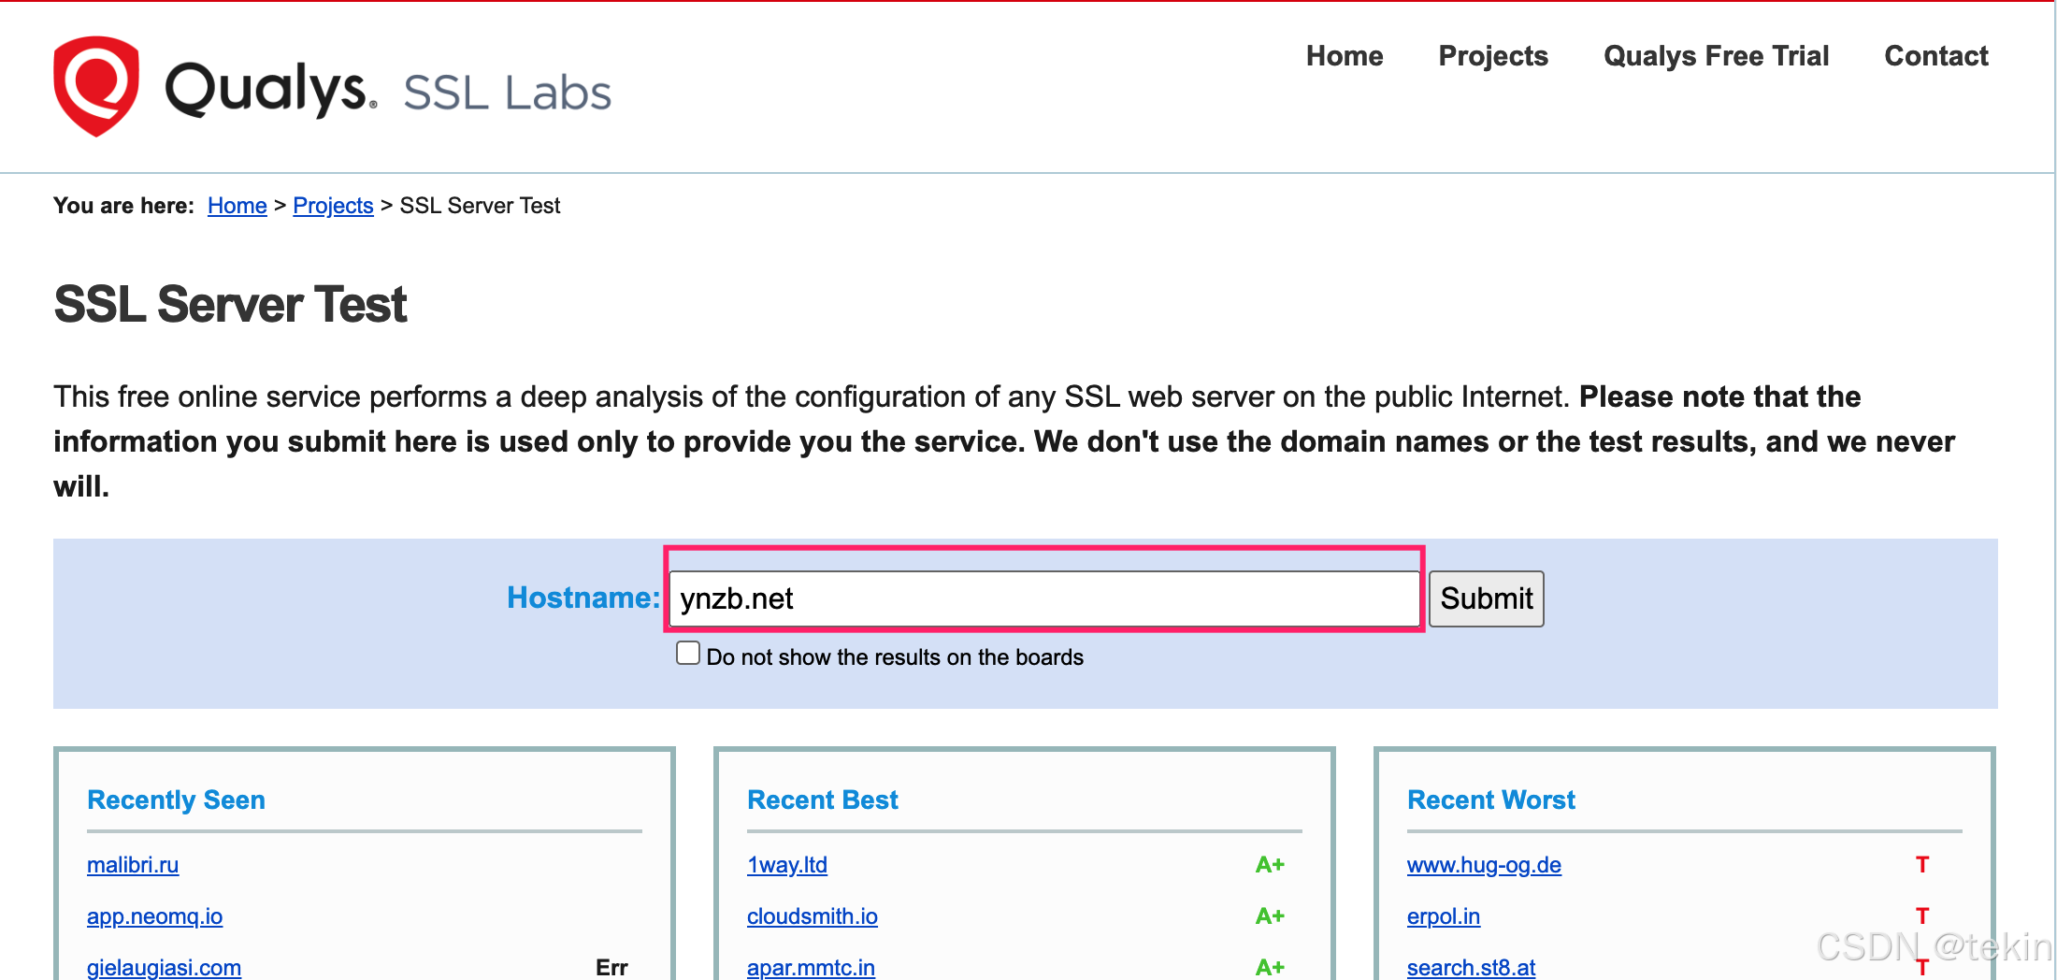Click the Err status beside gielaugiasi.com
This screenshot has width=2057, height=980.
611,968
